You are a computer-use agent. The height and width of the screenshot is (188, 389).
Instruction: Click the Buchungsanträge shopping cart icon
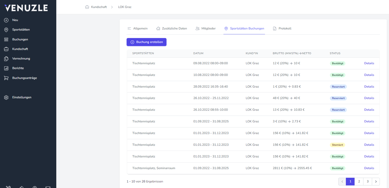[x=6, y=78]
